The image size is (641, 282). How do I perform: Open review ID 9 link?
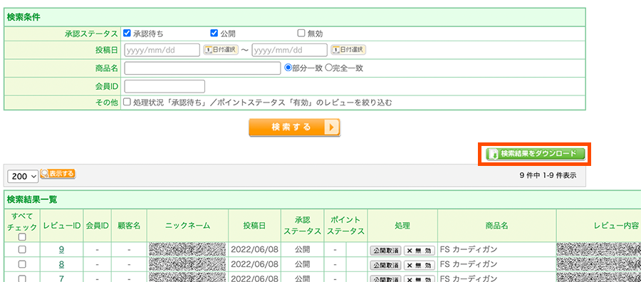(61, 249)
